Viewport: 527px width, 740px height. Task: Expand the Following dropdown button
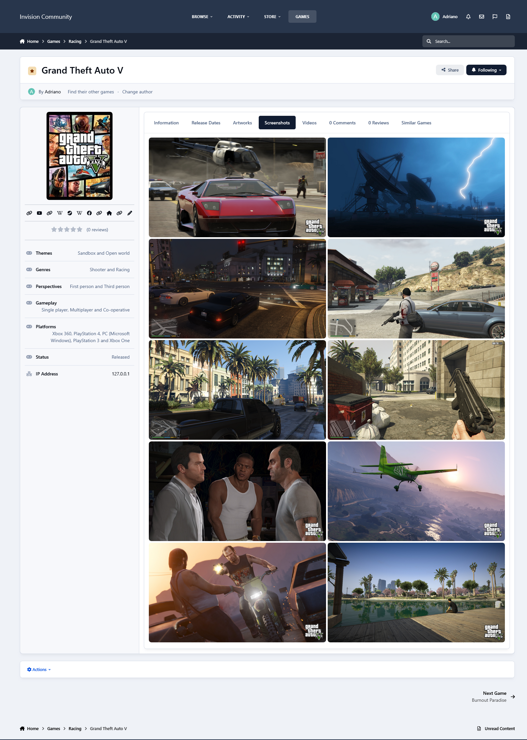(486, 70)
